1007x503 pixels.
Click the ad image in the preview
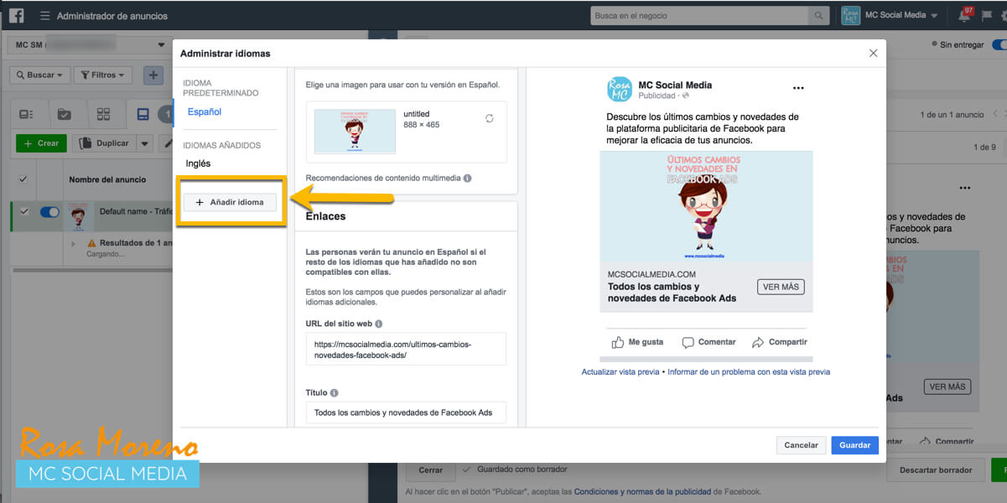click(706, 206)
